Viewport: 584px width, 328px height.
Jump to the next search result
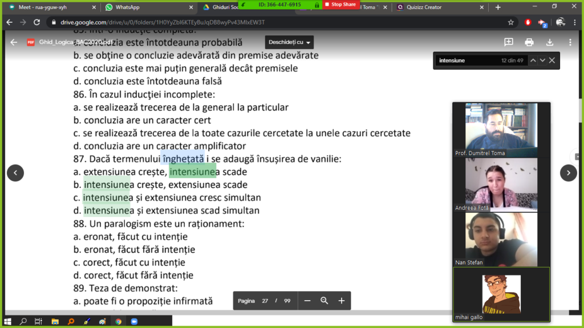coord(542,60)
